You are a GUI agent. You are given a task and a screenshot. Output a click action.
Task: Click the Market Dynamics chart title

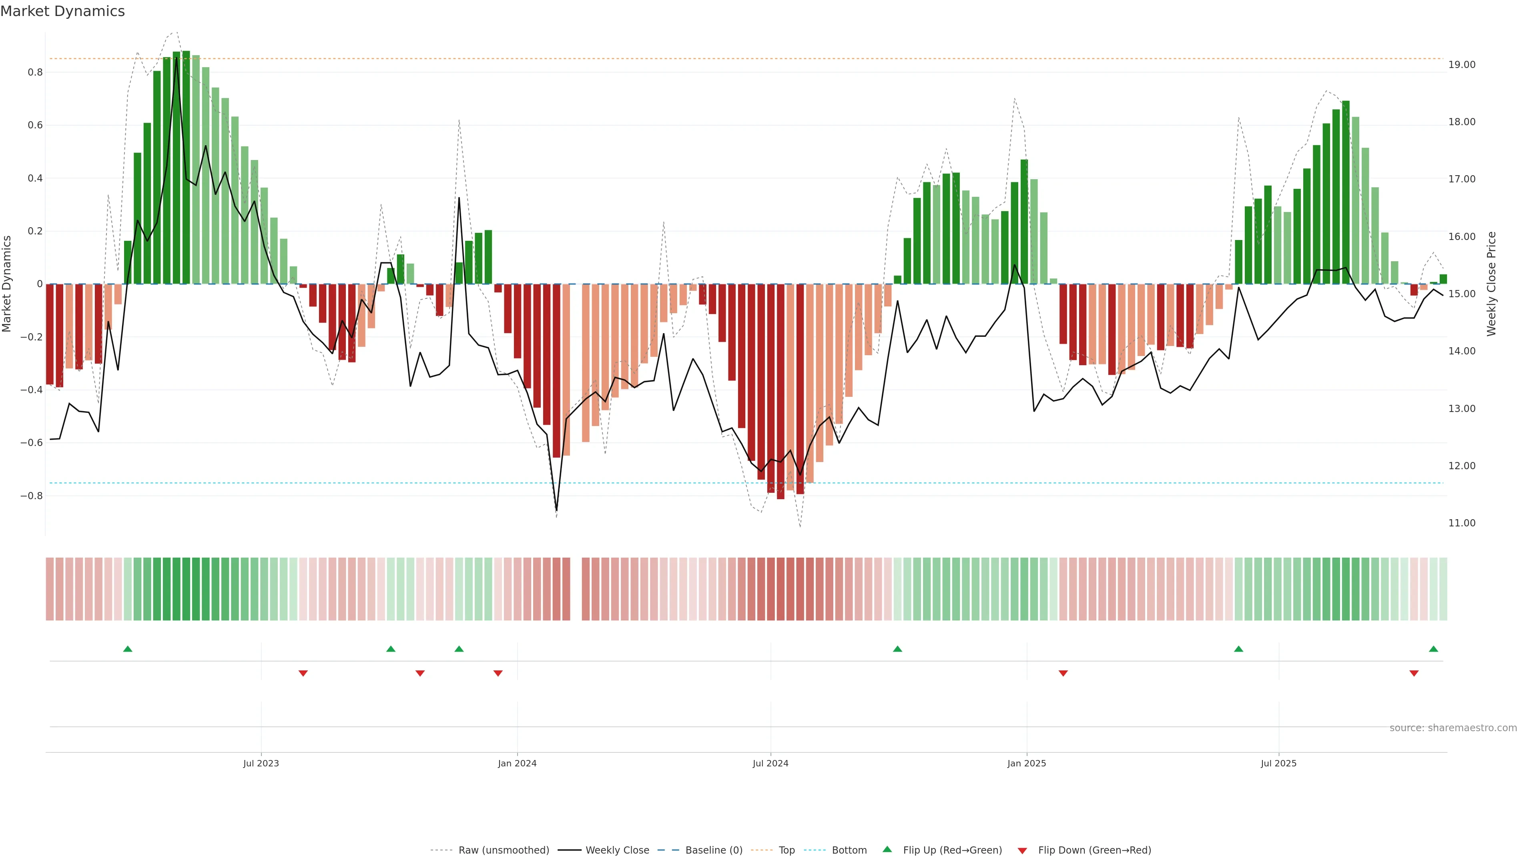[x=63, y=11]
